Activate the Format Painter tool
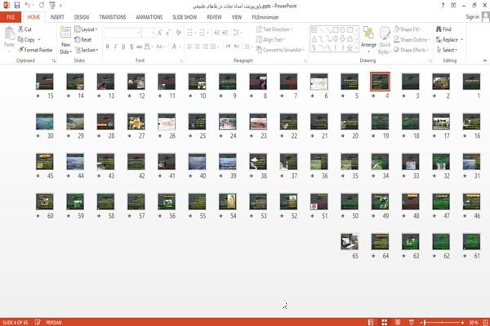 35,50
